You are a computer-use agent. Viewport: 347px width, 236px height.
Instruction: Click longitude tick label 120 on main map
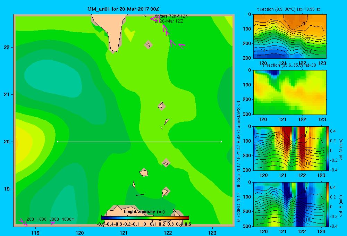80,233
